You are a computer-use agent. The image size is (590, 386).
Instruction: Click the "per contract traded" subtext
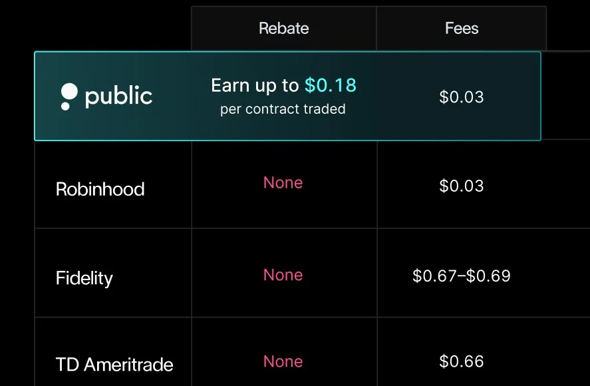(283, 109)
